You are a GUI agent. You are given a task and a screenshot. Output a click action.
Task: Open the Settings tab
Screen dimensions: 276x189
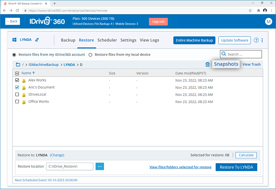tap(128, 40)
